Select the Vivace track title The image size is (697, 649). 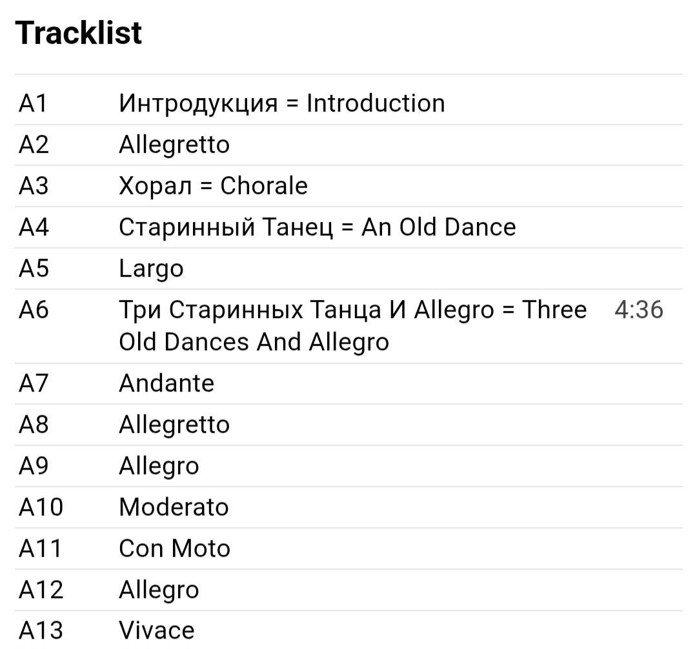pyautogui.click(x=156, y=630)
